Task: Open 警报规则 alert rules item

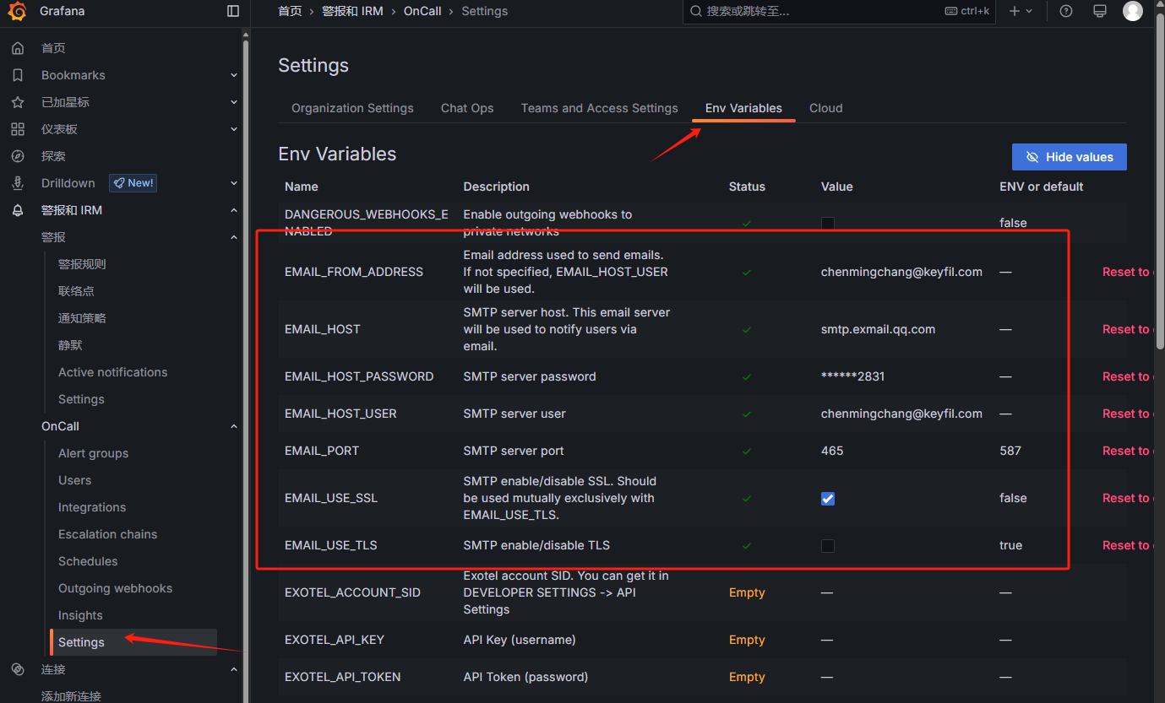Action: point(82,264)
